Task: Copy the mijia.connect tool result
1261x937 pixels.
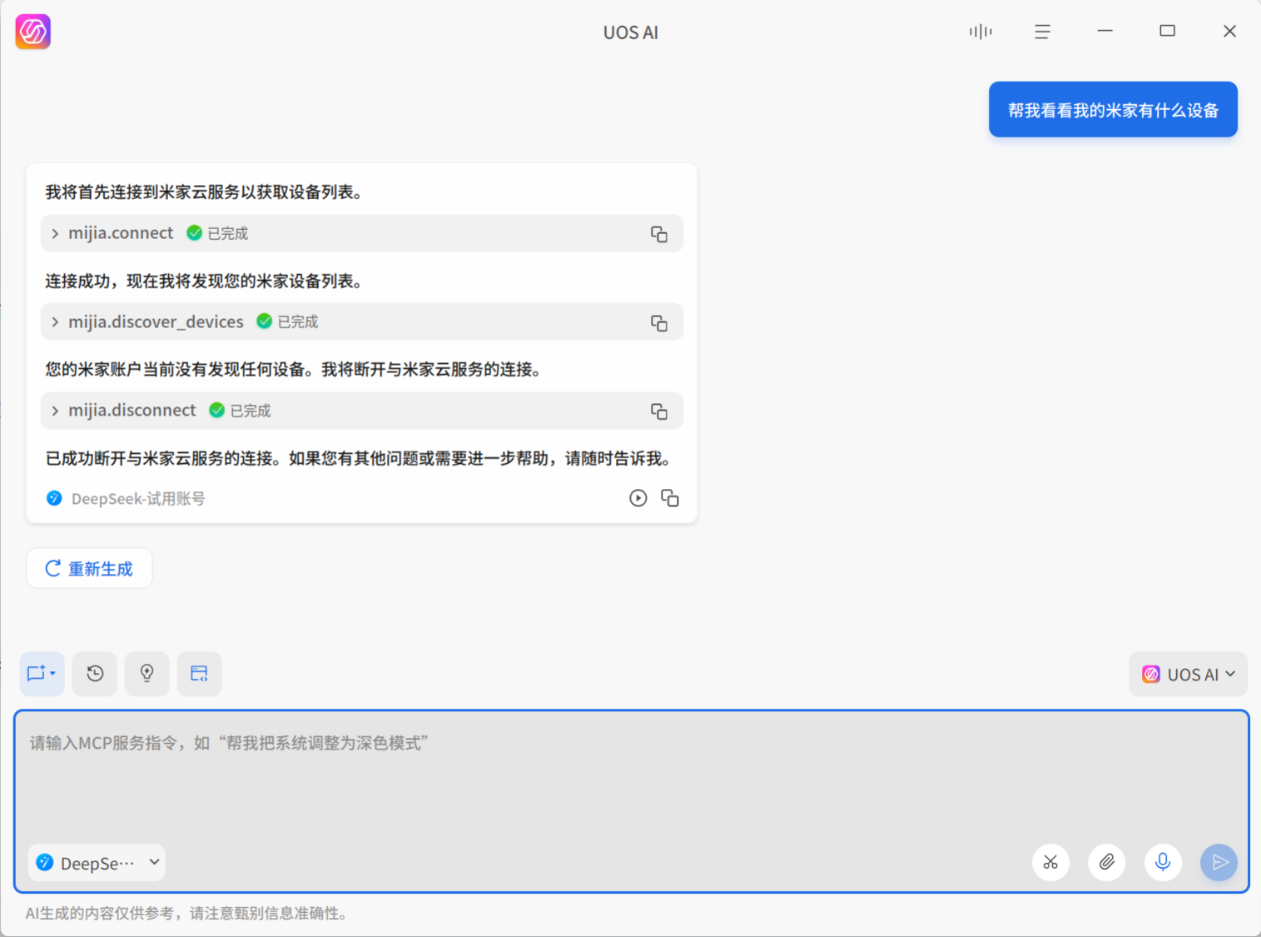Action: pyautogui.click(x=659, y=234)
